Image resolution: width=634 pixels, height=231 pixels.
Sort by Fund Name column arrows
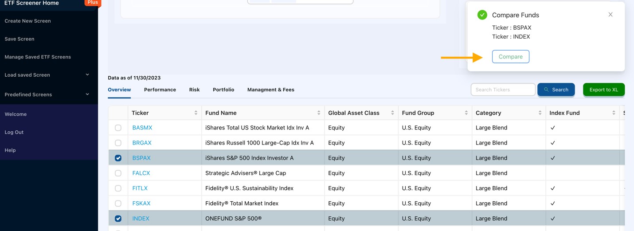[319, 113]
